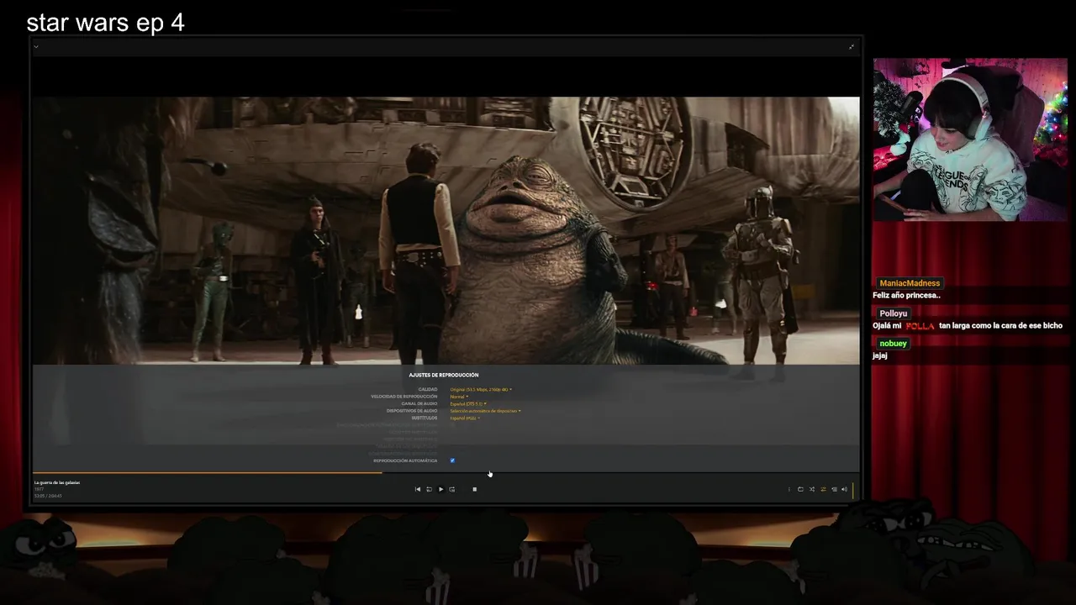Click the playback time counter text
This screenshot has width=1076, height=605.
48,496
